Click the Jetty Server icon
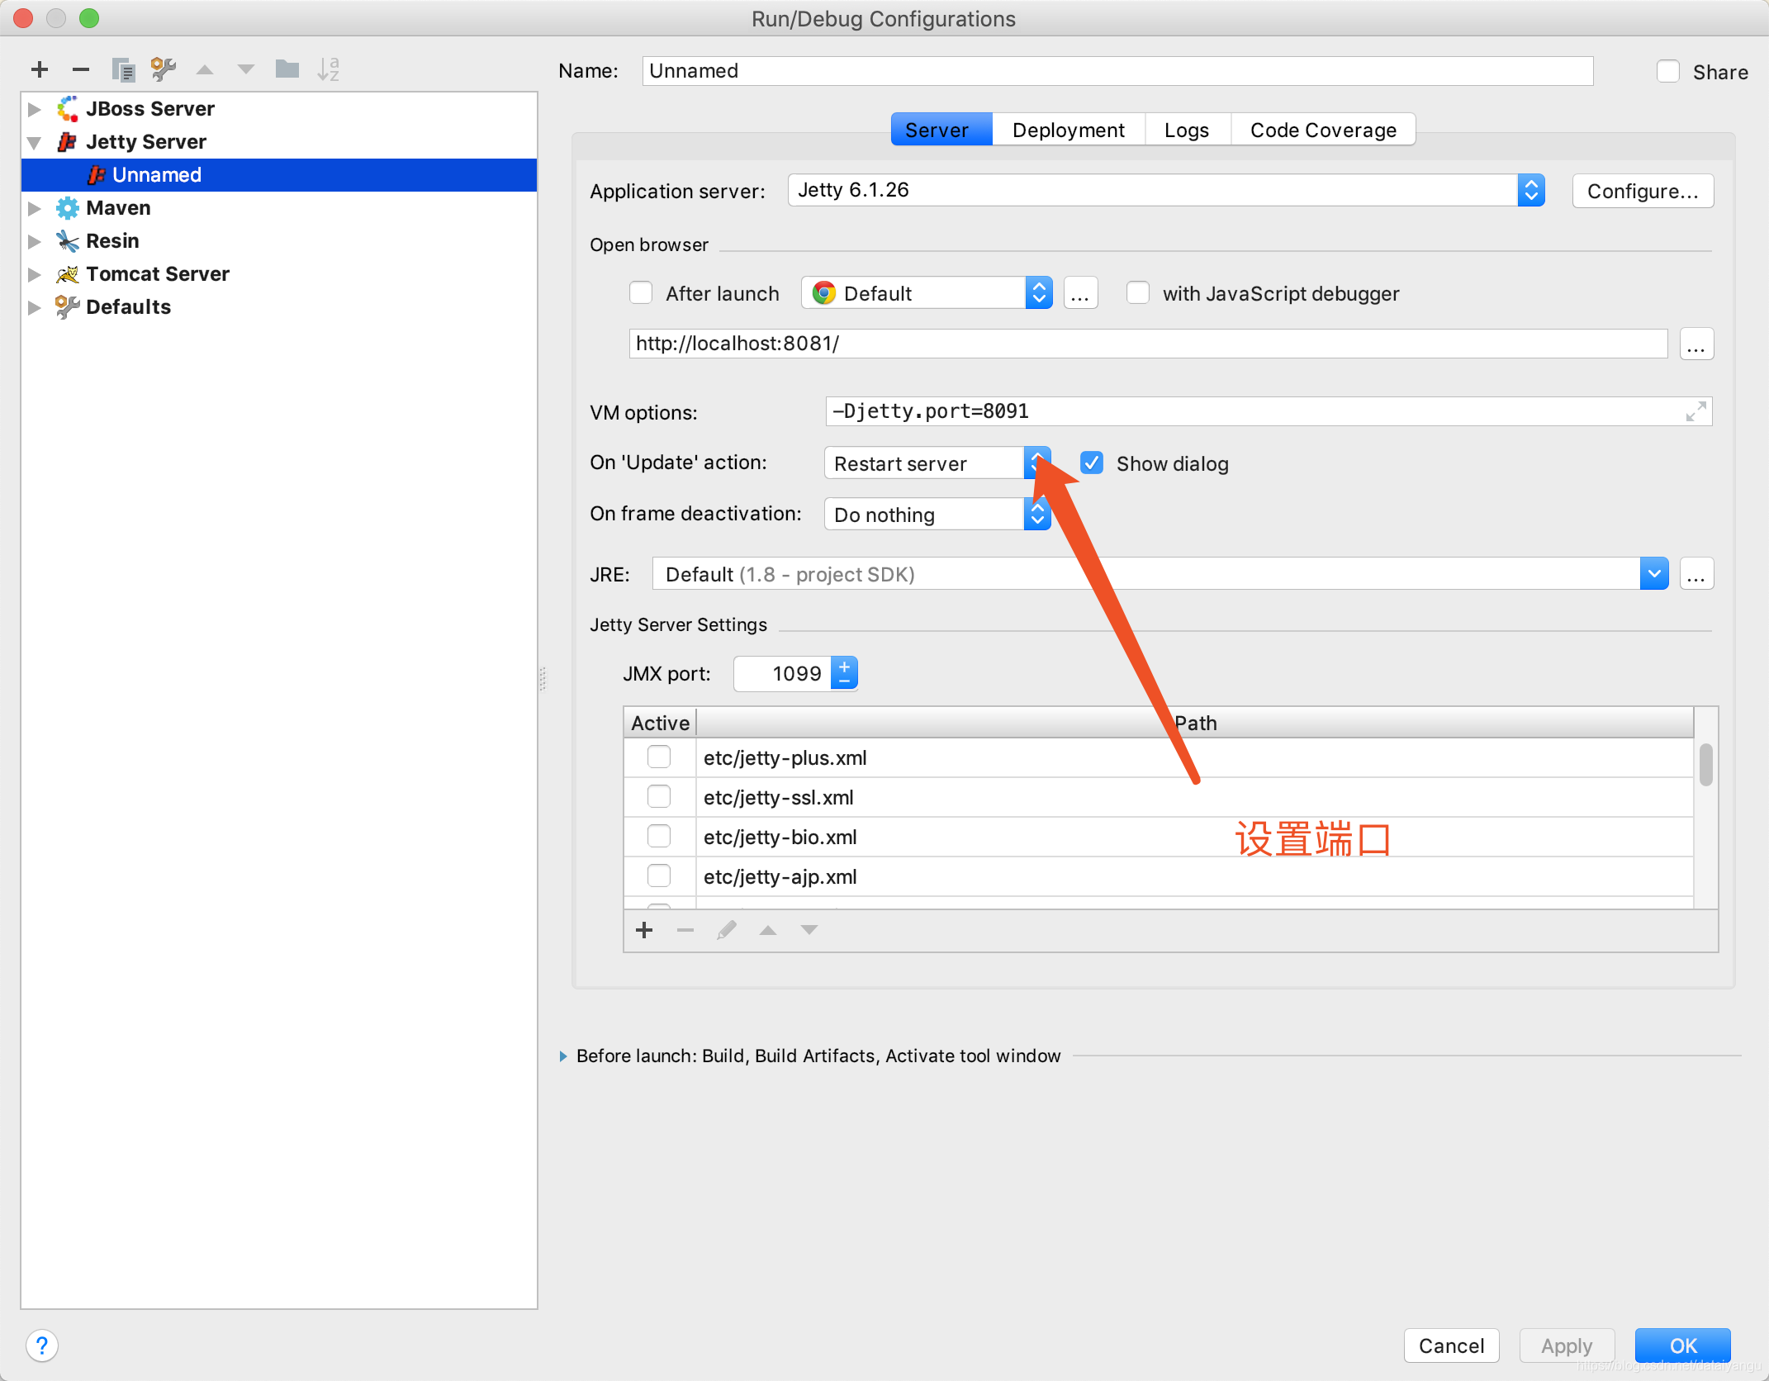The width and height of the screenshot is (1769, 1381). tap(68, 142)
